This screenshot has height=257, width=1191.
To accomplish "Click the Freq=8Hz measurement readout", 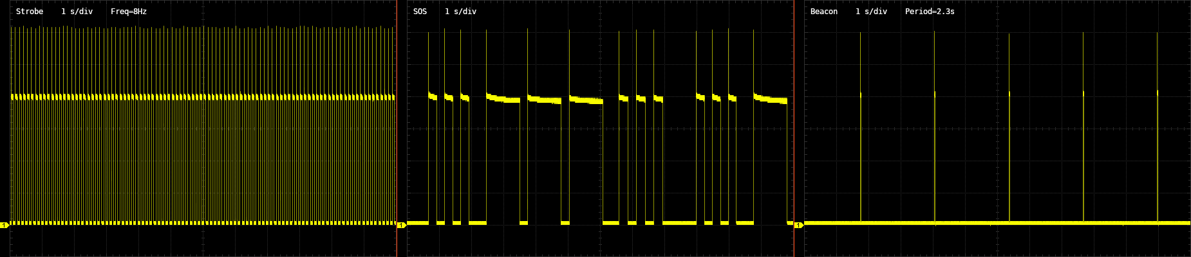I will coord(129,12).
